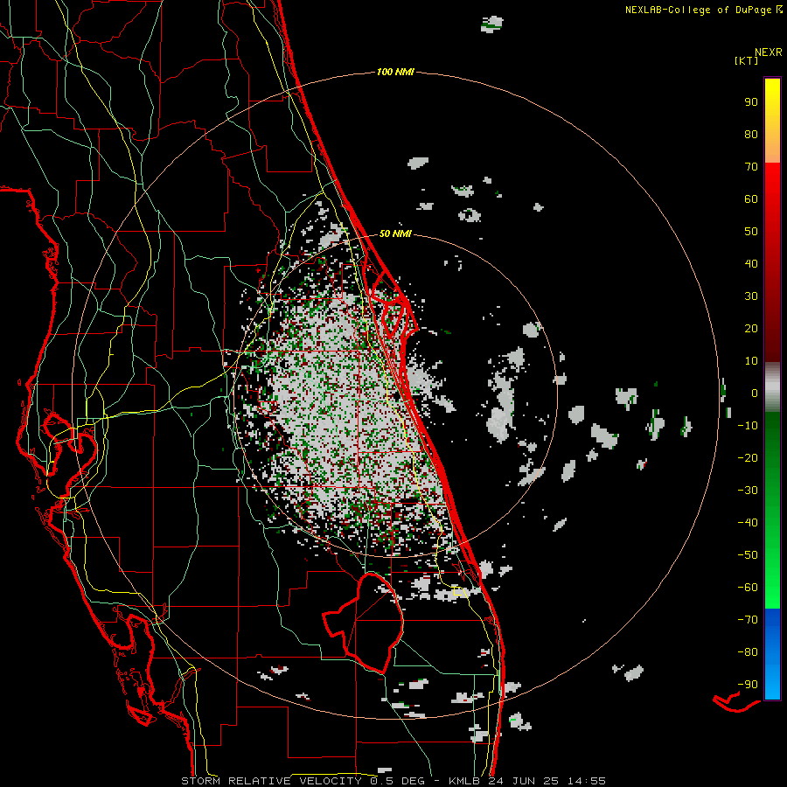
Task: Click the -90 value on the velocity scale
Action: click(748, 685)
